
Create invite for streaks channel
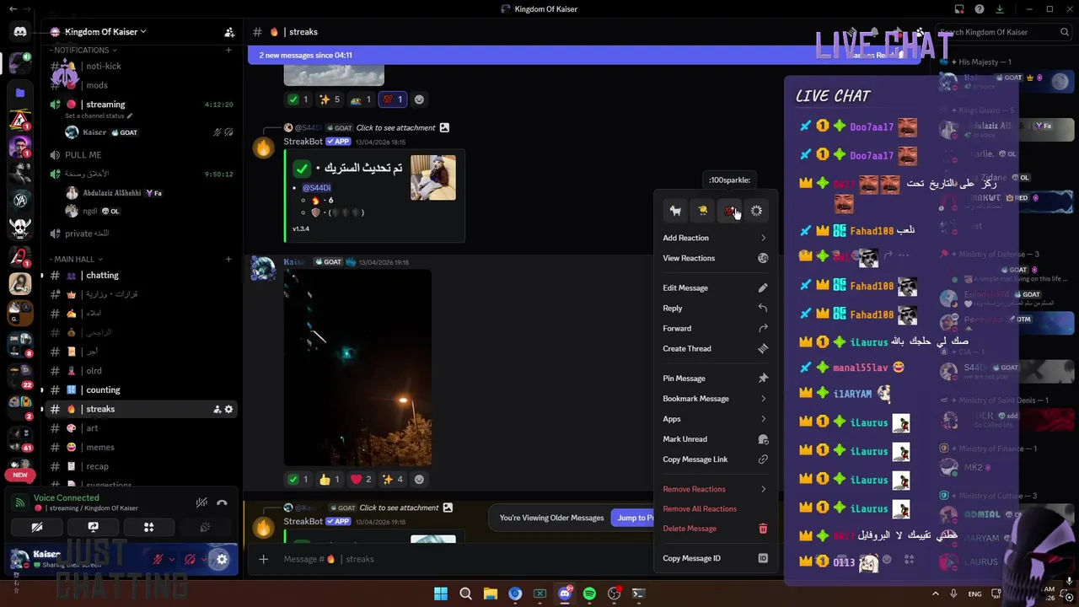[217, 409]
